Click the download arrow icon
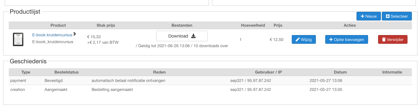This screenshot has width=420, height=112. (193, 36)
